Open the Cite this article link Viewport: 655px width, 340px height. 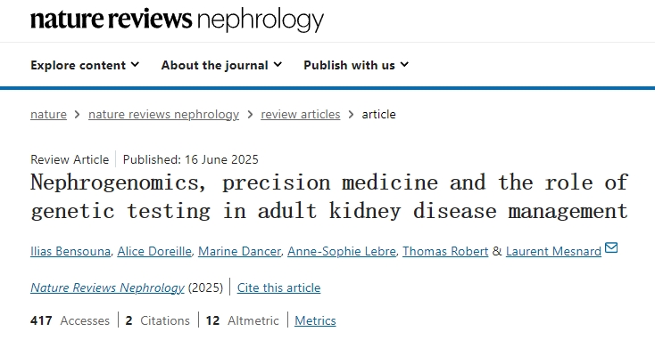[278, 287]
